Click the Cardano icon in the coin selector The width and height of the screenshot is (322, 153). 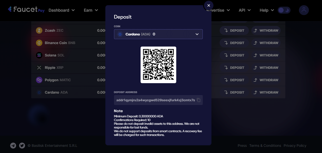coord(120,34)
